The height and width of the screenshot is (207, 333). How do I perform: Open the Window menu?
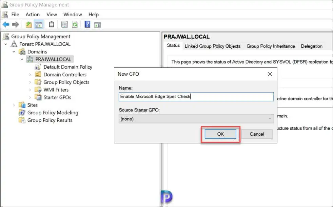pyautogui.click(x=73, y=15)
